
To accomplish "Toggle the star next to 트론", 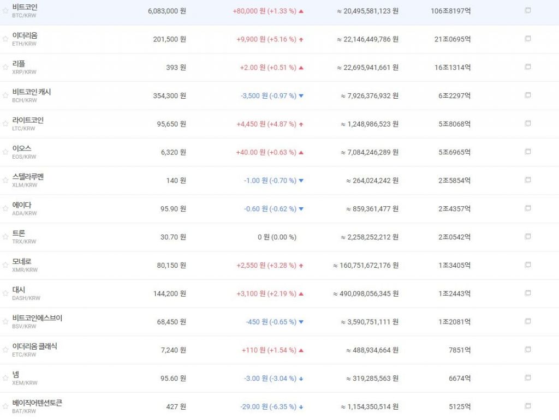I will [5, 237].
